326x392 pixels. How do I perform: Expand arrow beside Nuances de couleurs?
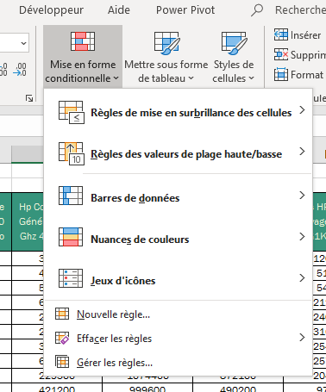coord(302,237)
